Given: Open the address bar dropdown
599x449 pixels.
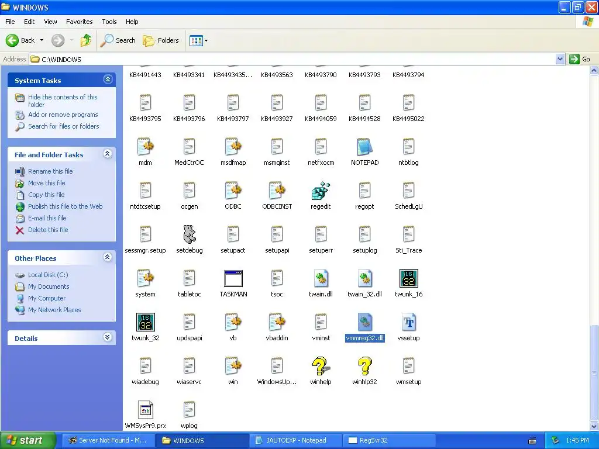Looking at the screenshot, I should pyautogui.click(x=560, y=59).
